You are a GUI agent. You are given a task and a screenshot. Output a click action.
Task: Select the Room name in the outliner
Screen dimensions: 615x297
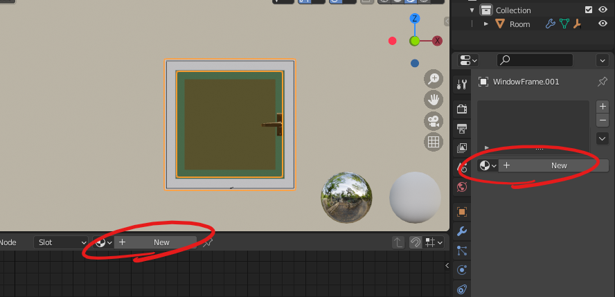(519, 24)
